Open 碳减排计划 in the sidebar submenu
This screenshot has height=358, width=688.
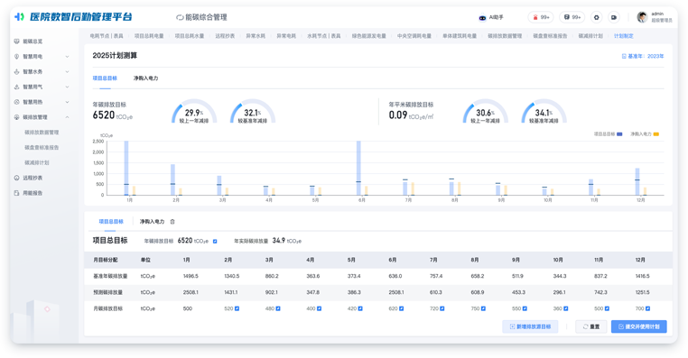36,162
